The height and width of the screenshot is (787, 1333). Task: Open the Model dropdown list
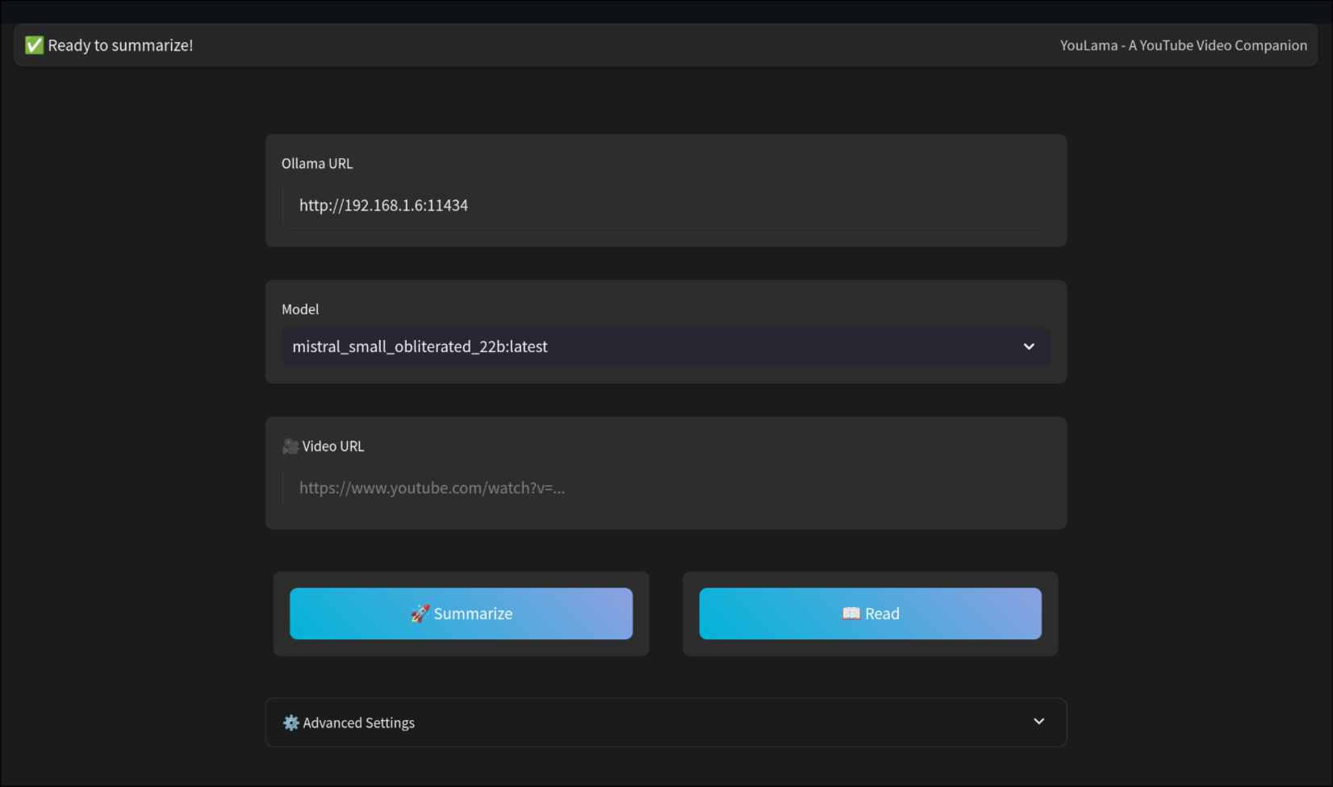point(666,346)
